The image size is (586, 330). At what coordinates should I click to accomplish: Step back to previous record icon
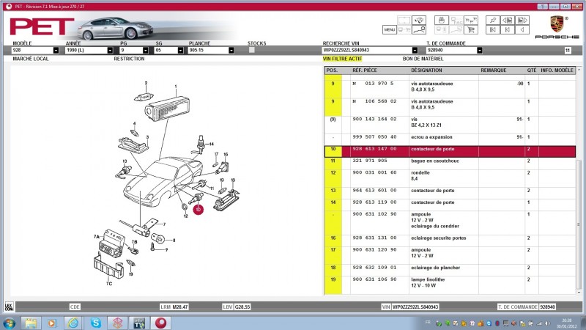point(507,29)
